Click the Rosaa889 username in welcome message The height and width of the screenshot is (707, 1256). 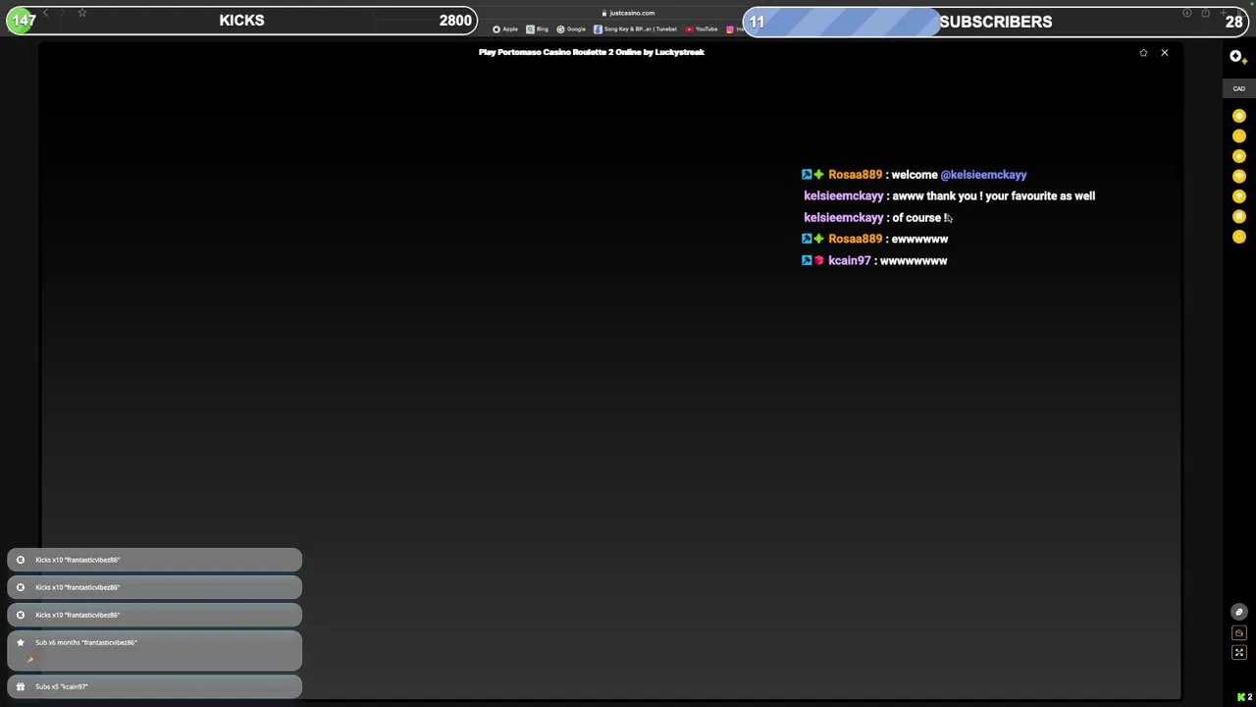pos(855,175)
